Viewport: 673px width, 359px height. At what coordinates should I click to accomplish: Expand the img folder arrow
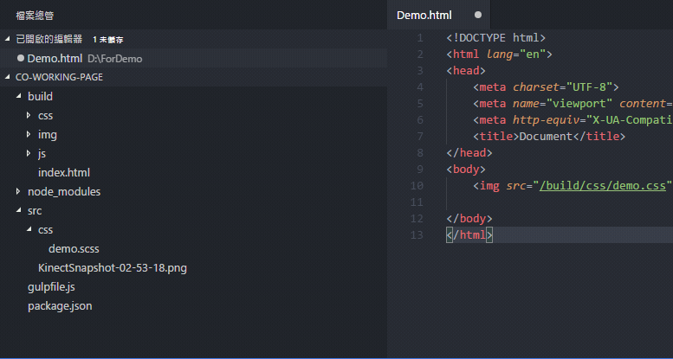(x=29, y=134)
